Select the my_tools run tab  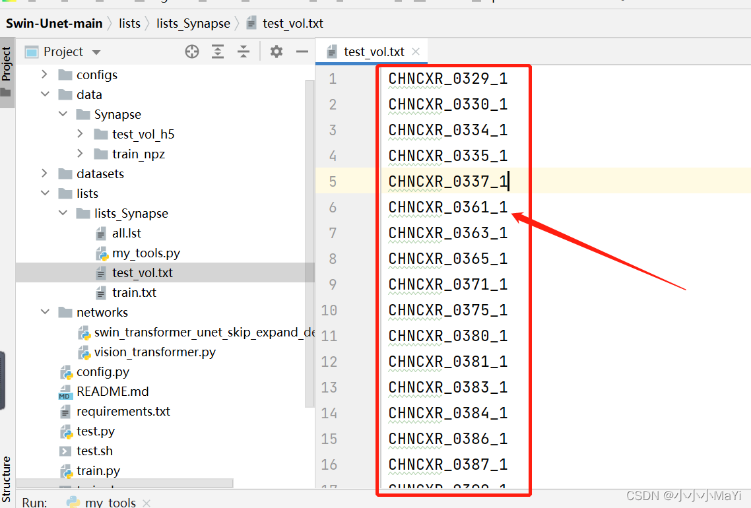coord(110,502)
